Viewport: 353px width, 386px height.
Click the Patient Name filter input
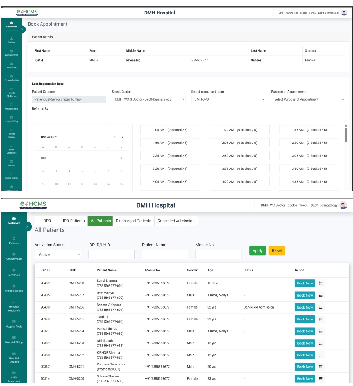(x=165, y=254)
